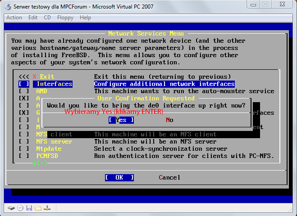This screenshot has width=297, height=216.
Task: Click the green scroll-down indicator below the list
Action: [40, 163]
